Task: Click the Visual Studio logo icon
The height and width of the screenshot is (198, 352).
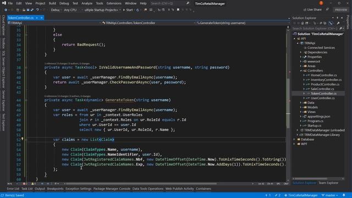Action: (4, 3)
